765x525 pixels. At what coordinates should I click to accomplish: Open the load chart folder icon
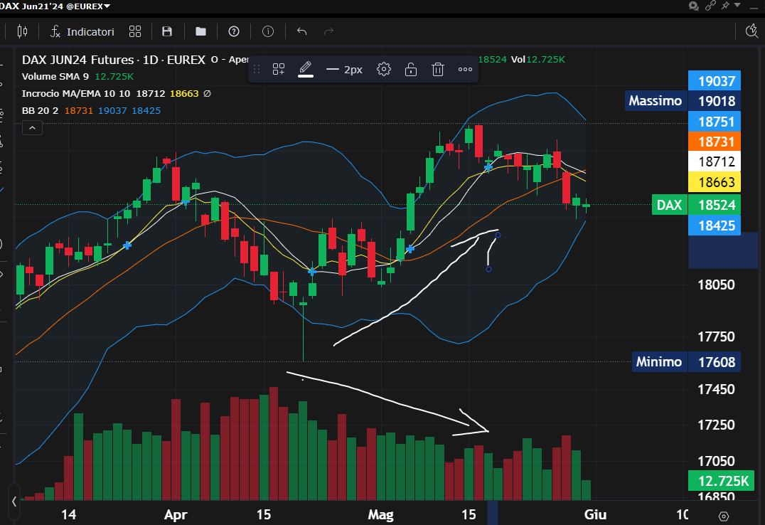[x=200, y=31]
